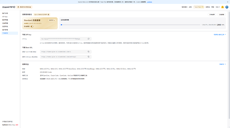
Task: Open the MiMo Claw HOT link in the sidebar
Action: coord(10,125)
